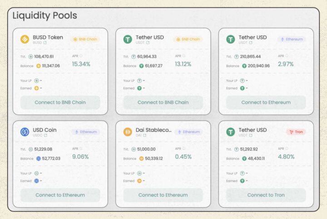Click the Earned coin icon in Dai Stablecoin card
Image resolution: width=327 pixels, height=219 pixels.
point(139,181)
